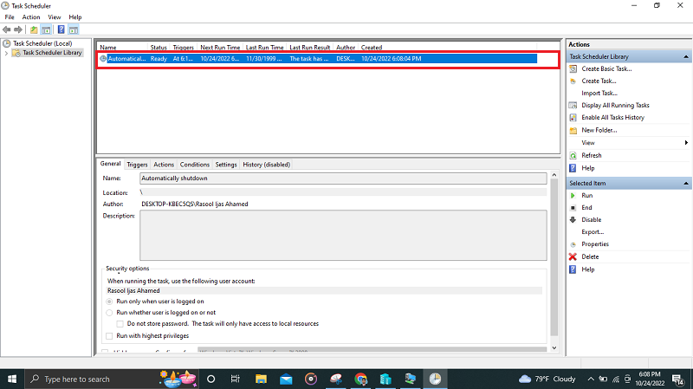Click the New Folder icon
Viewport: 693px width, 389px height.
573,131
